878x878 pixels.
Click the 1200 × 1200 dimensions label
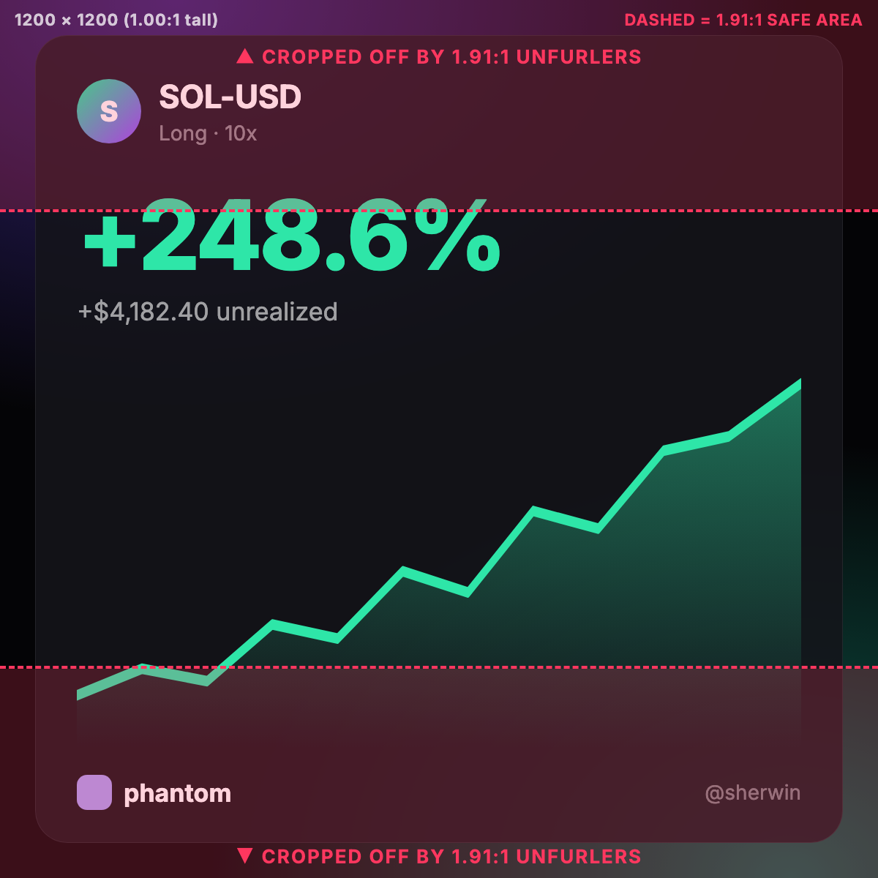(116, 20)
